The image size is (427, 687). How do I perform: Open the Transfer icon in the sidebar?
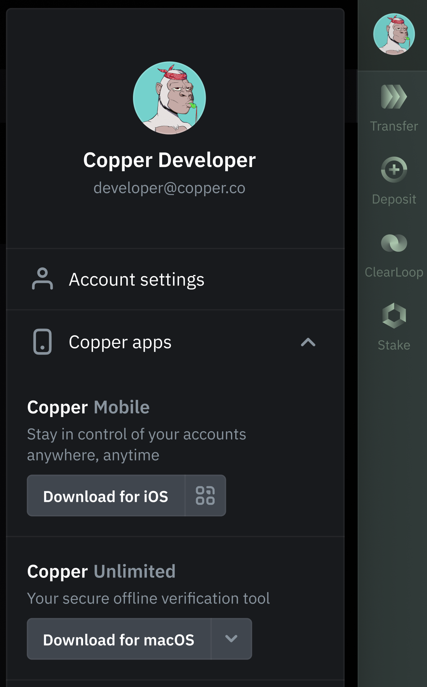pos(394,97)
